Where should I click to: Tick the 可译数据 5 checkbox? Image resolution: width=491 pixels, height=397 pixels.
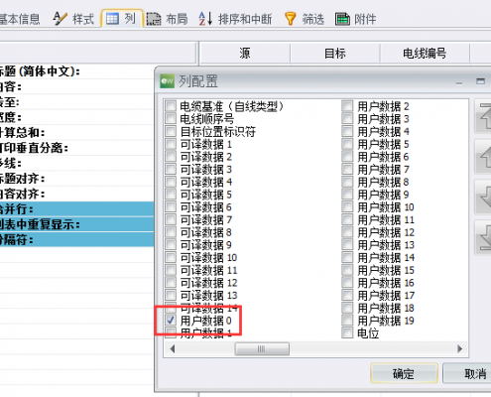point(171,195)
